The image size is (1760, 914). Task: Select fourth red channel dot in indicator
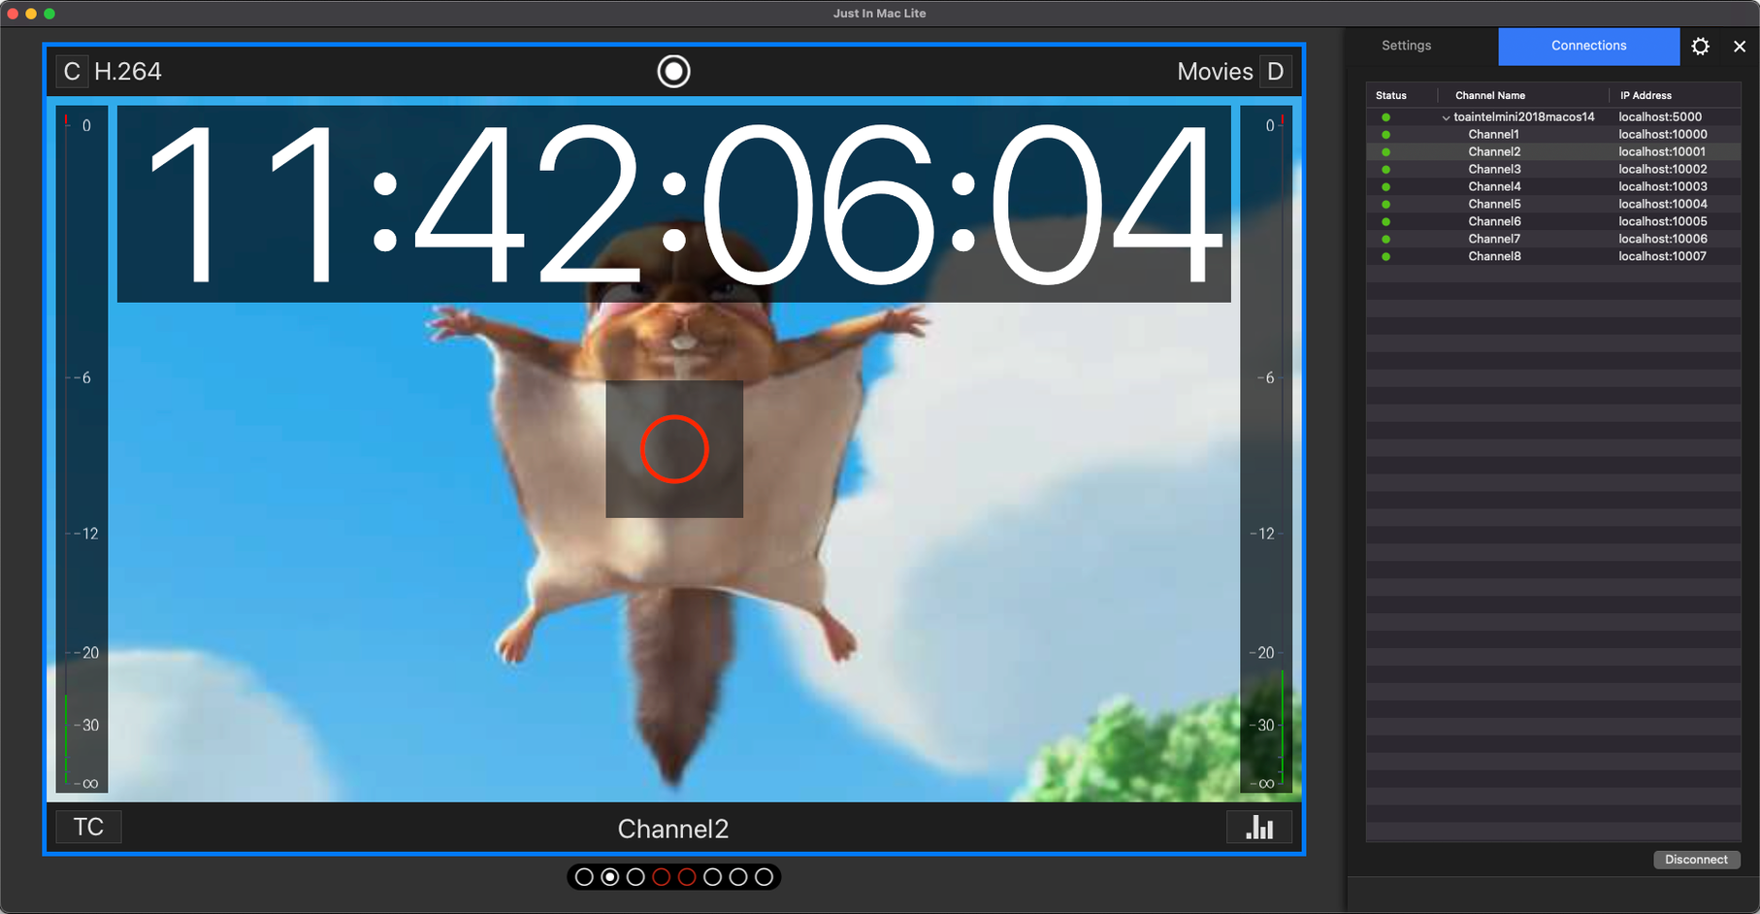662,877
